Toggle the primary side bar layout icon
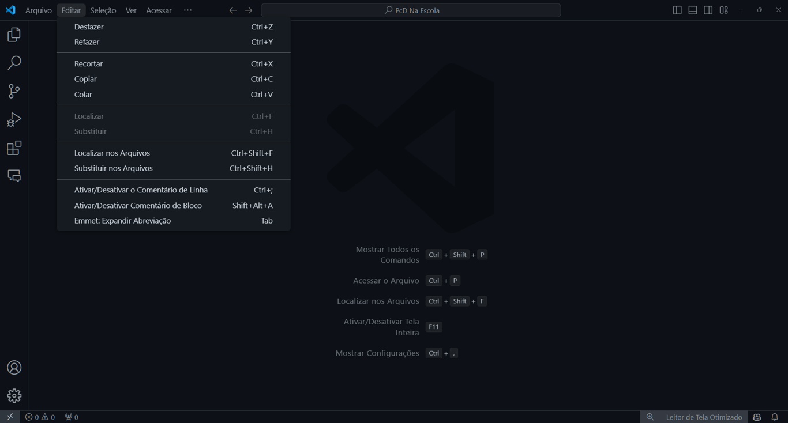The image size is (788, 423). click(x=677, y=10)
